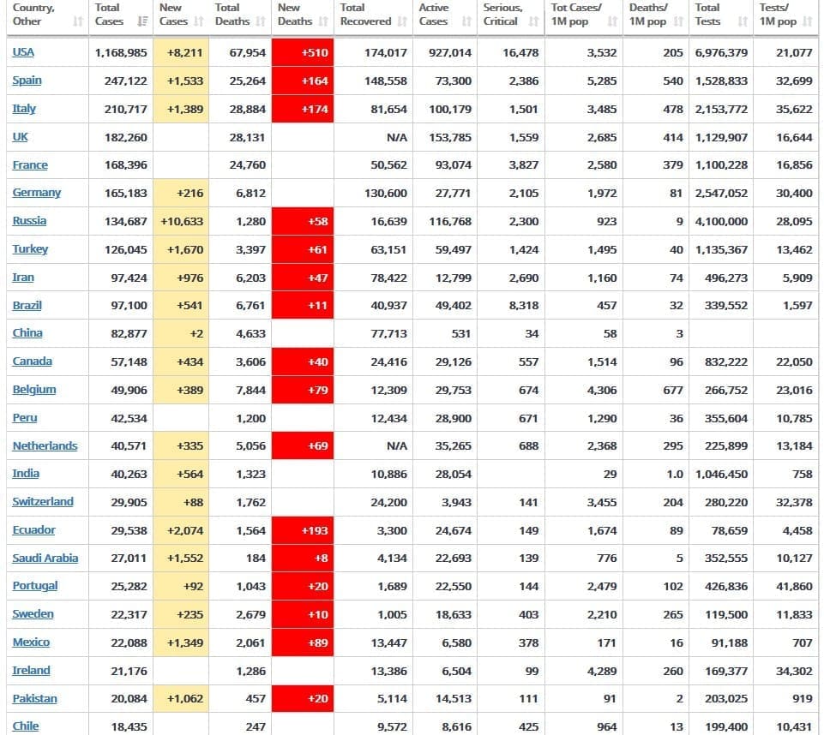This screenshot has width=824, height=735.
Task: Select the yellow +10,633 New Cases cell
Action: (x=181, y=221)
